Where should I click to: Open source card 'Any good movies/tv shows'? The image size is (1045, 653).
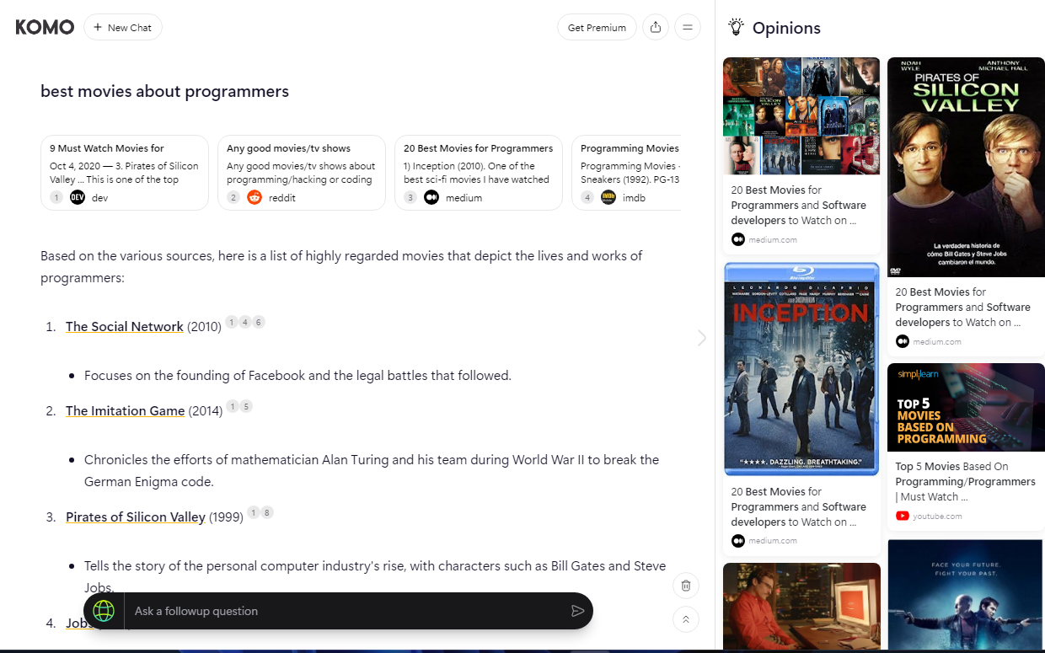[x=302, y=173]
